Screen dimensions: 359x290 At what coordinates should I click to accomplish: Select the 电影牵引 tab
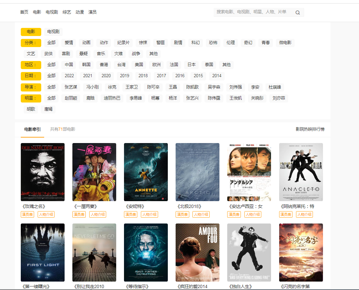click(32, 129)
